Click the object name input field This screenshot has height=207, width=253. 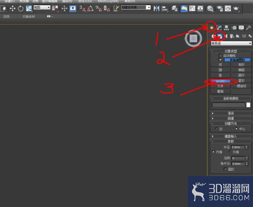(228, 105)
